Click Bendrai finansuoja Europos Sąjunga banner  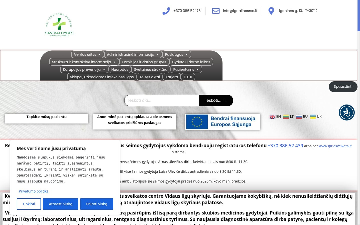point(223,122)
